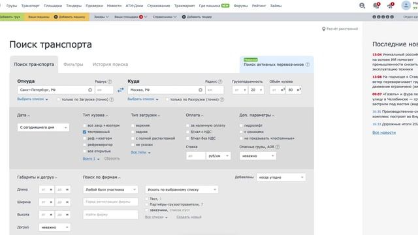Show help for Поиск активных перевозчиков
Image resolution: width=418 pixels, height=235 pixels.
pos(308,65)
